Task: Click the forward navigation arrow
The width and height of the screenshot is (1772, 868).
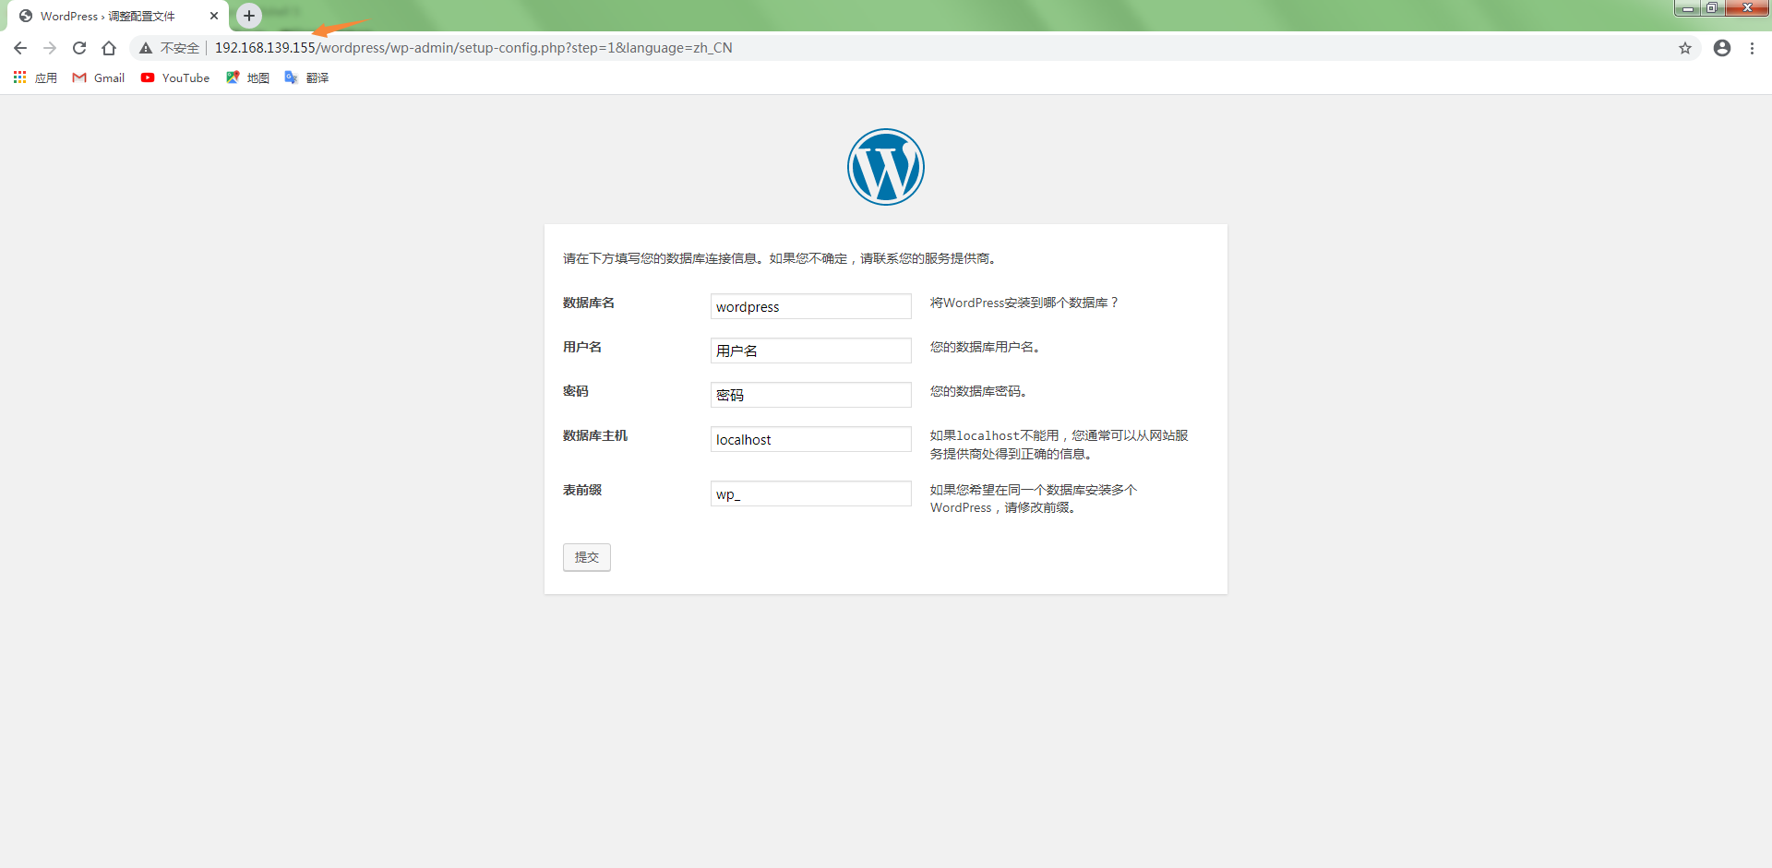Action: click(x=50, y=47)
